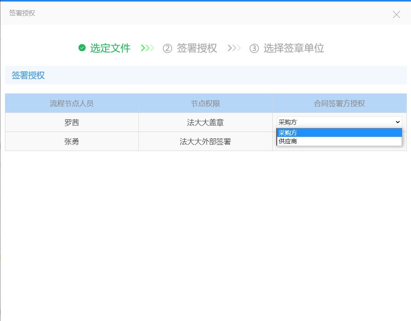Click the green checkmark step icon
Image resolution: width=411 pixels, height=321 pixels.
pos(82,48)
